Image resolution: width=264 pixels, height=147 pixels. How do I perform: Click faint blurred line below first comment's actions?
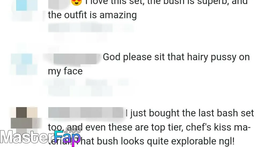[x=81, y=37]
